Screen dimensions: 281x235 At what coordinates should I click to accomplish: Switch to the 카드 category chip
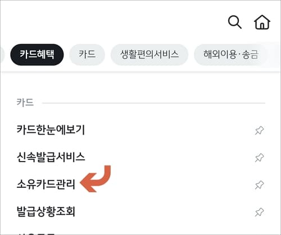click(87, 54)
